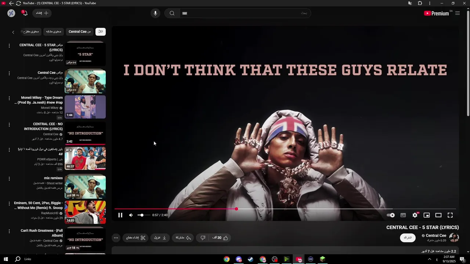Open options for POWR eSports video
This screenshot has height=264, width=470.
(x=9, y=150)
